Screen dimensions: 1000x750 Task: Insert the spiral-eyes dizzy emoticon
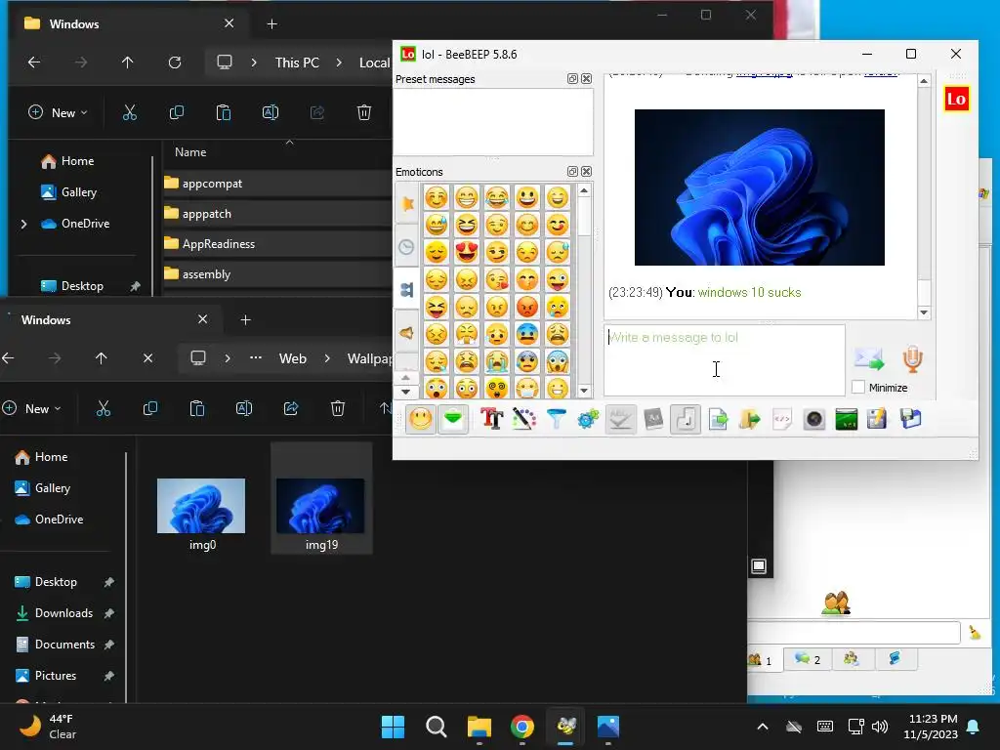click(x=497, y=388)
